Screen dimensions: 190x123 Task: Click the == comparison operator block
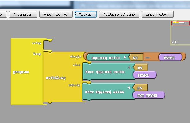click(148, 57)
